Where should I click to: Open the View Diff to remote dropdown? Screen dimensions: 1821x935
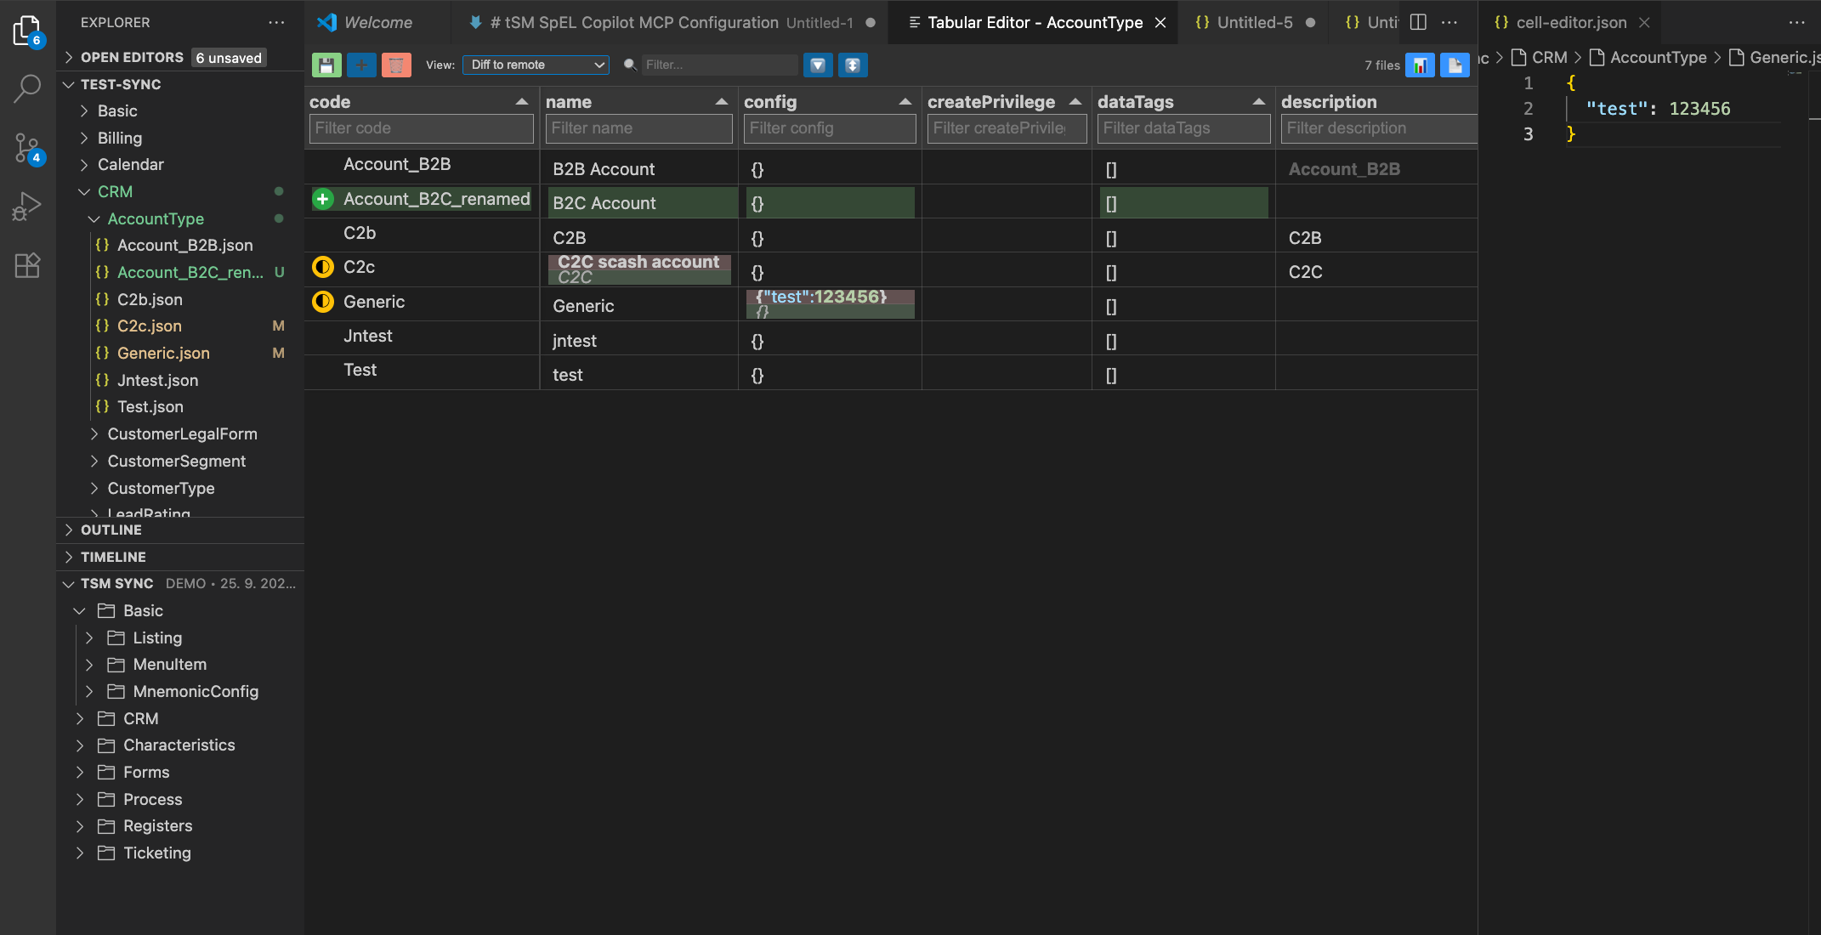[536, 65]
